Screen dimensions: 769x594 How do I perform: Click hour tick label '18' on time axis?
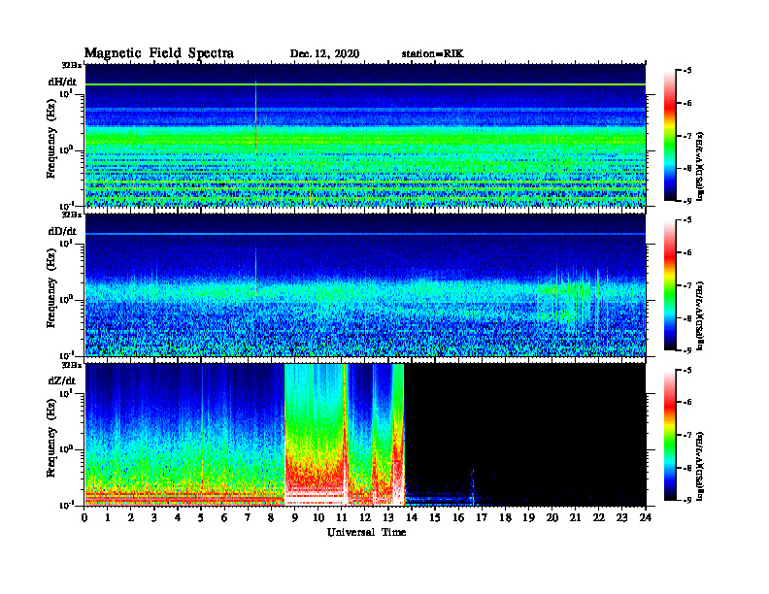(505, 517)
